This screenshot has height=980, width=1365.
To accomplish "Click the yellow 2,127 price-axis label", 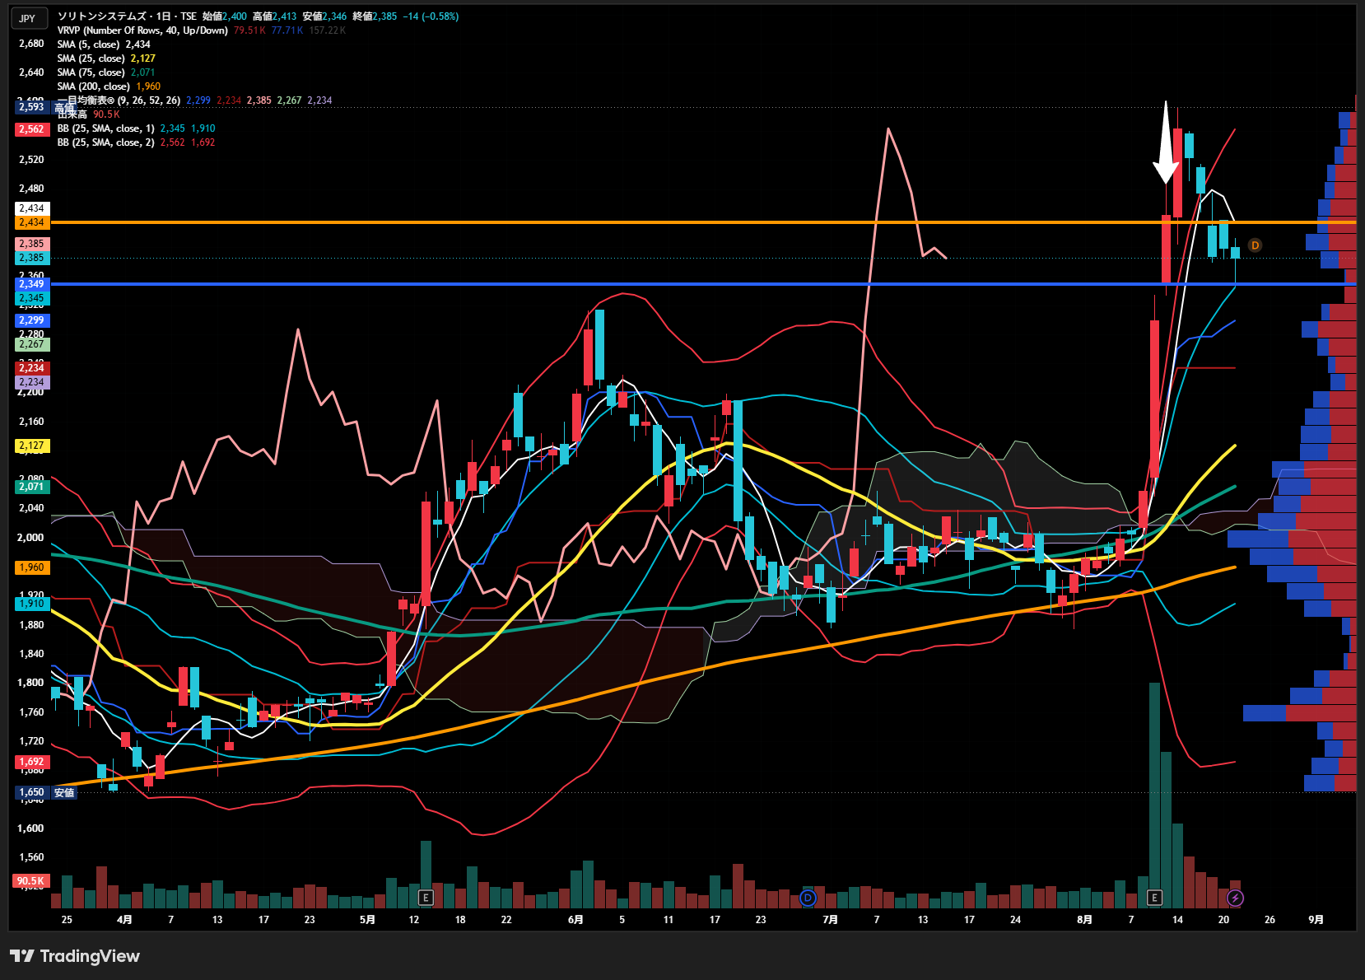I will [31, 446].
